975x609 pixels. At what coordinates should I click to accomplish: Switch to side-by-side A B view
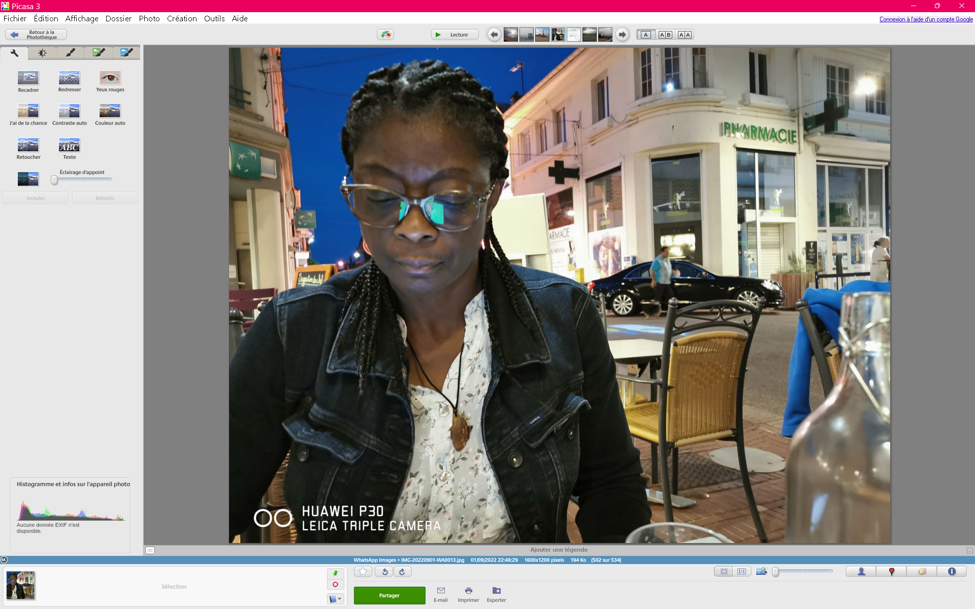point(665,35)
